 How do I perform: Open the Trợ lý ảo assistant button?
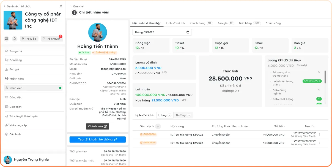click(x=29, y=39)
